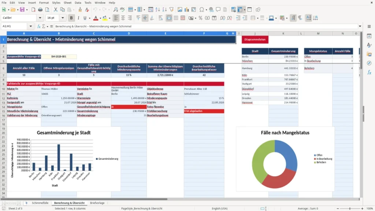Open the Sheet menu
The height and width of the screenshot is (211, 375).
[67, 3]
